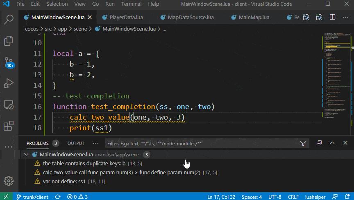Click cocos breadcrumb folder
Viewport: 354px width, 200px height.
tap(32, 29)
